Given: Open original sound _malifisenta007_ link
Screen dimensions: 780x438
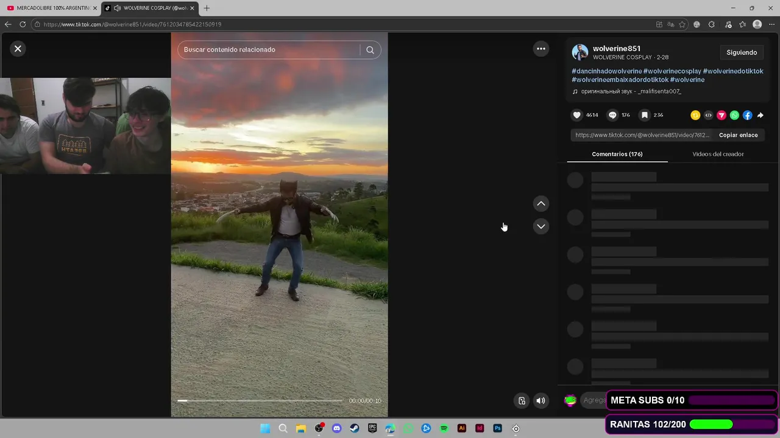Looking at the screenshot, I should [x=631, y=91].
